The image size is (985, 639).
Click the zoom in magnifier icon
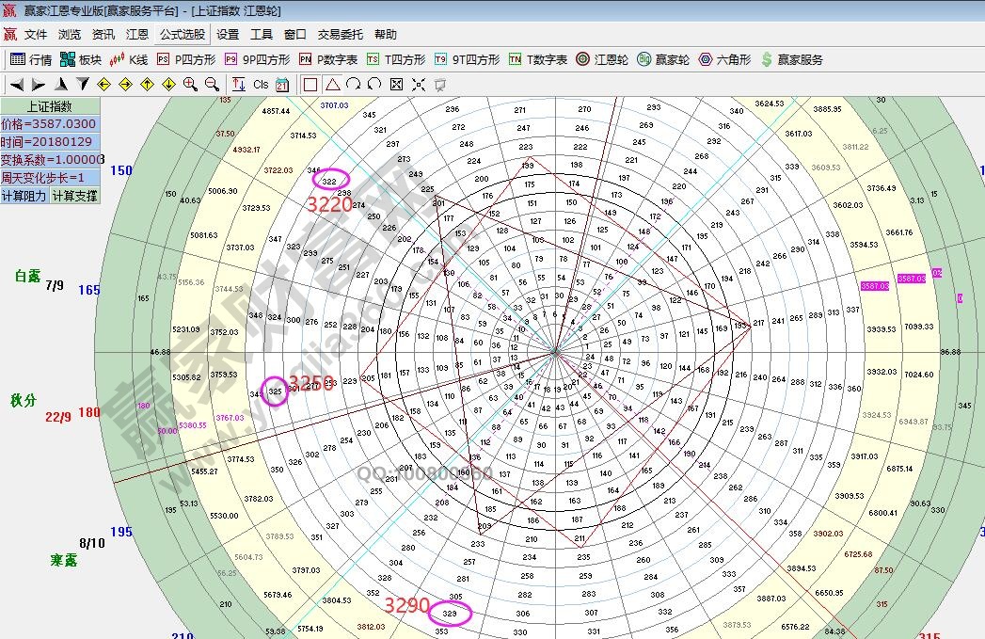click(x=190, y=84)
